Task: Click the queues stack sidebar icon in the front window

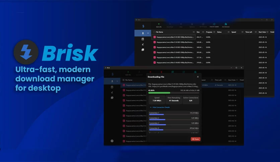Action: (x=112, y=98)
